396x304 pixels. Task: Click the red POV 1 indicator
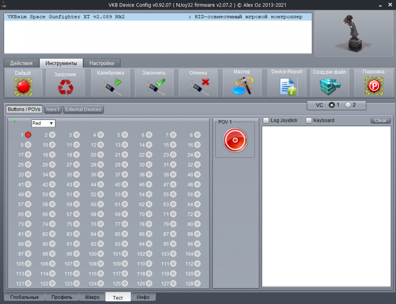235,140
